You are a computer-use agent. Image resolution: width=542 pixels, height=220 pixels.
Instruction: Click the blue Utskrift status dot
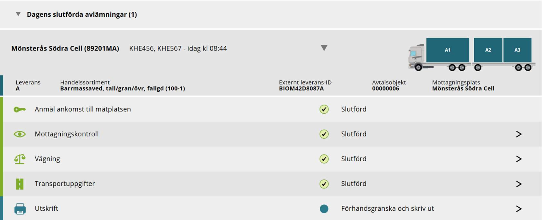[x=324, y=209]
